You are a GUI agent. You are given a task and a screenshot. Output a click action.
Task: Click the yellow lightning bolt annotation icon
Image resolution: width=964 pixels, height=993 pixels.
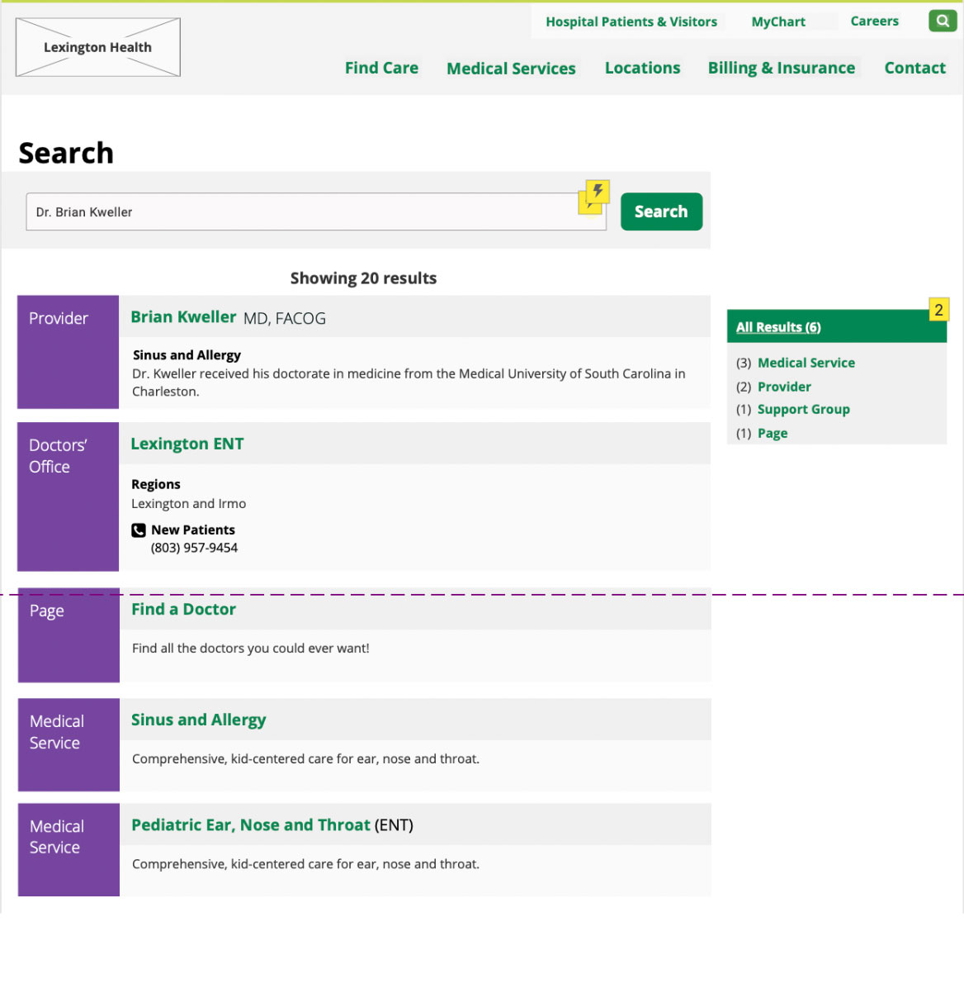point(596,192)
